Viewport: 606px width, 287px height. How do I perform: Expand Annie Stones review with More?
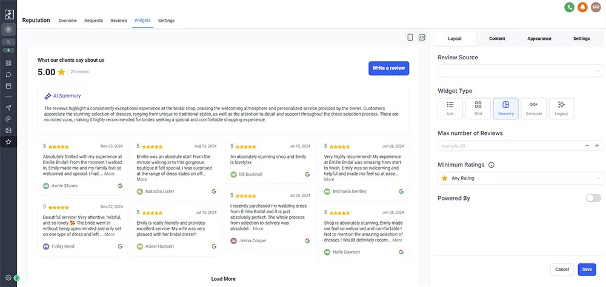coord(109,174)
